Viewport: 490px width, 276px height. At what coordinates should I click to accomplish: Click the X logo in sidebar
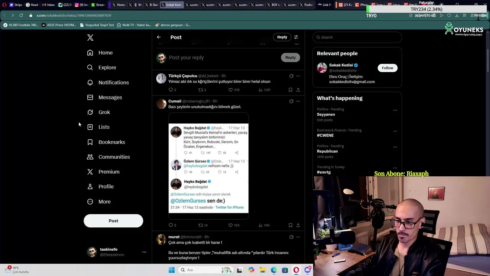coord(90,38)
